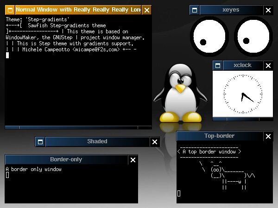Close the Border-only window

[x=133, y=160]
